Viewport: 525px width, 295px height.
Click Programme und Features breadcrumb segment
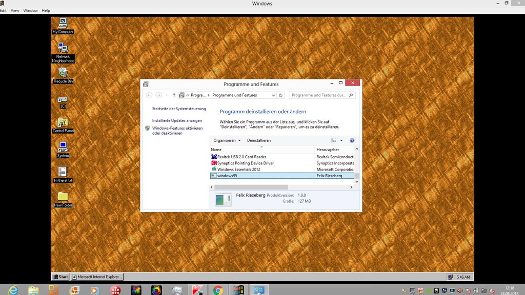(234, 95)
